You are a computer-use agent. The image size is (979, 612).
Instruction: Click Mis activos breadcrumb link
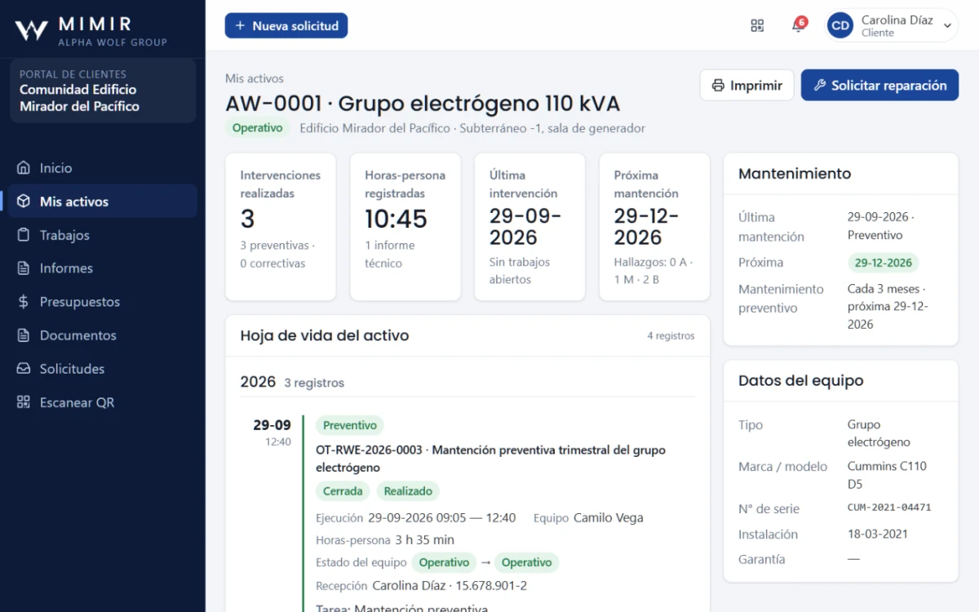(255, 79)
